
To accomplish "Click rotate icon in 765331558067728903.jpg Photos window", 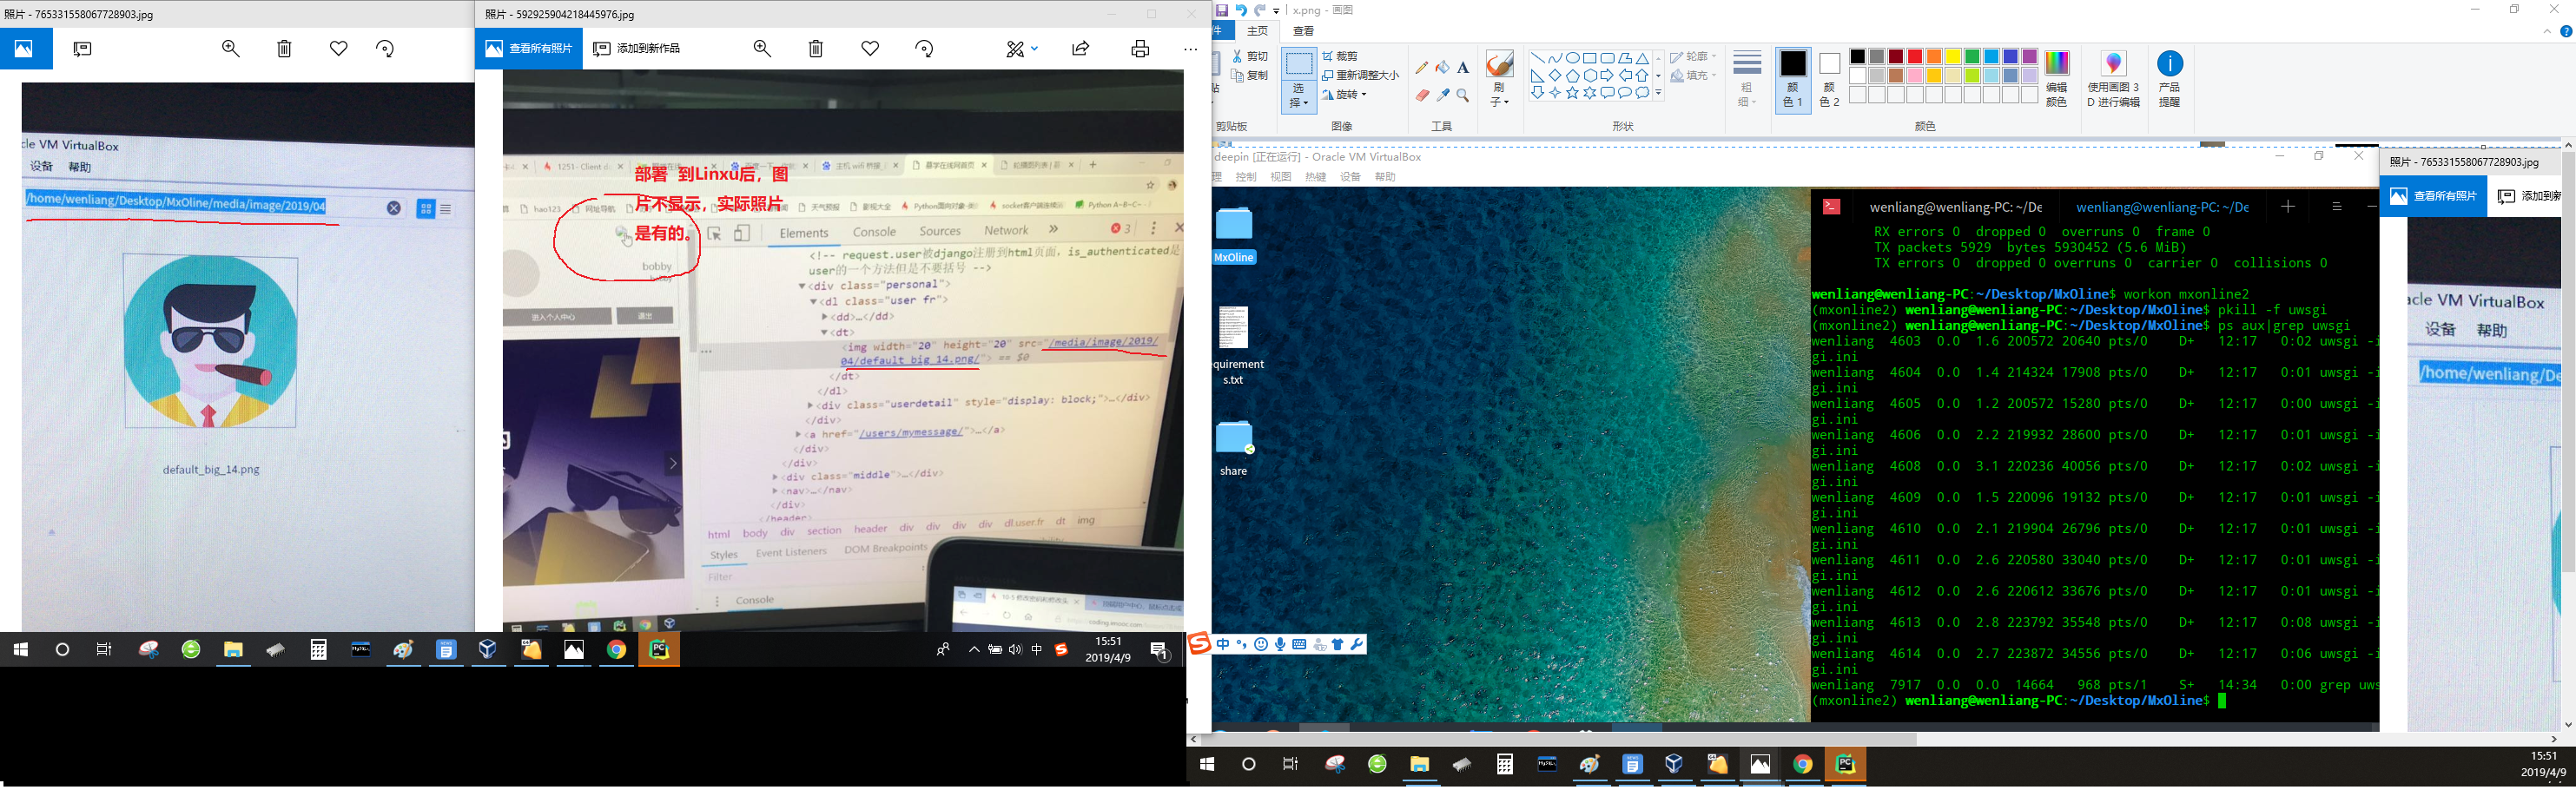I will [x=385, y=48].
